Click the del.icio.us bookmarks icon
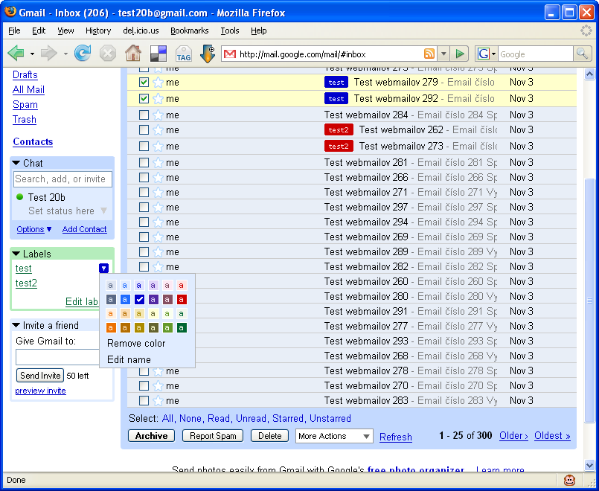This screenshot has height=491, width=599. [x=158, y=54]
